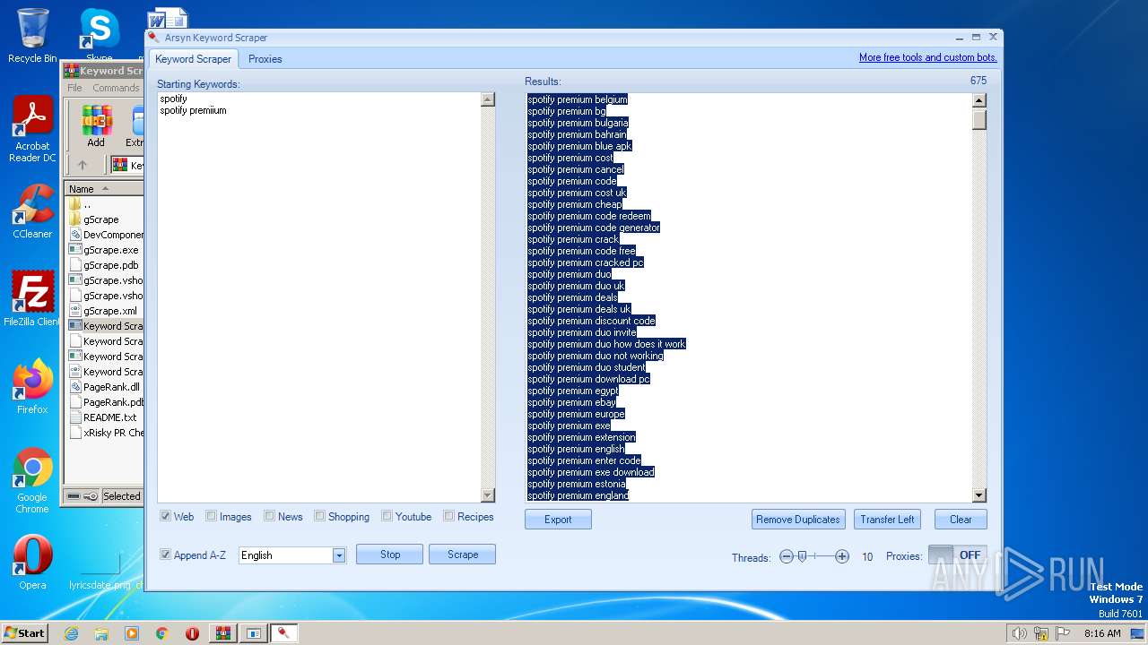Select result 'spotify premium crack'
This screenshot has width=1148, height=645.
pos(574,239)
